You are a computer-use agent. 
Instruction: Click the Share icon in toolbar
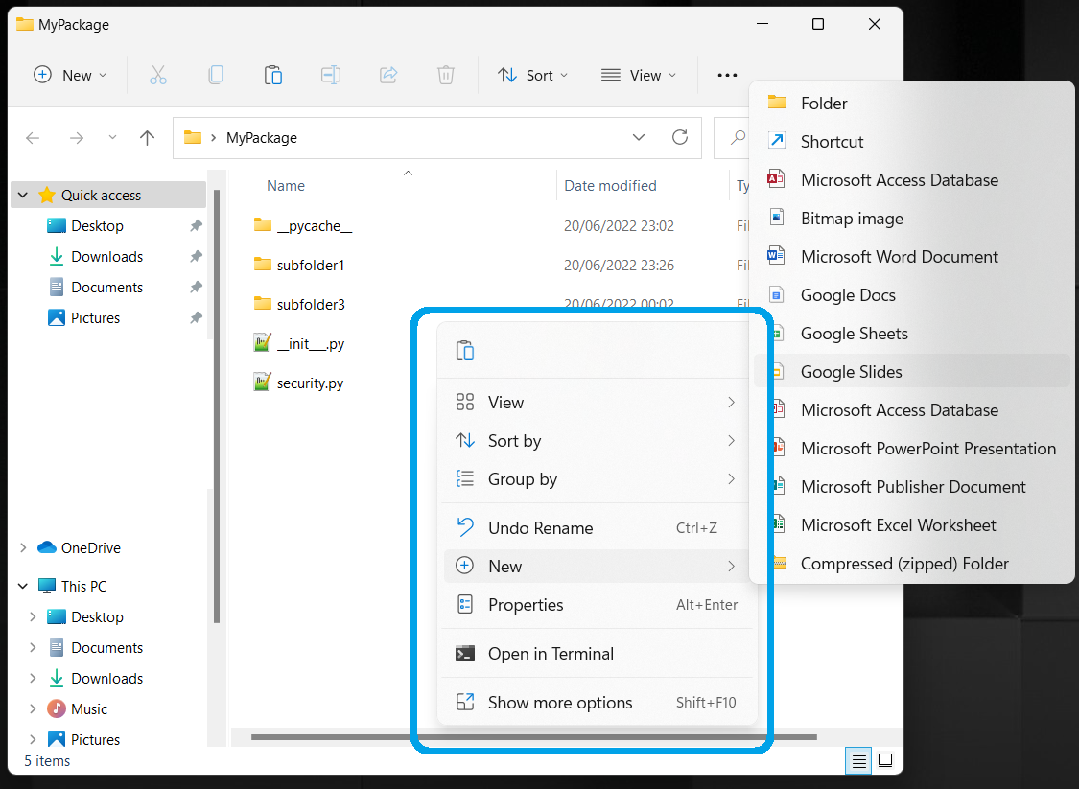click(x=388, y=75)
